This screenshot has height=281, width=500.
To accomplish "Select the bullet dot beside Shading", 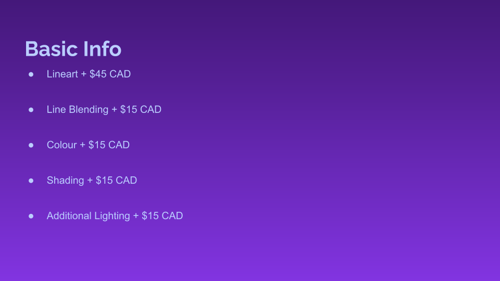I will [x=31, y=181].
